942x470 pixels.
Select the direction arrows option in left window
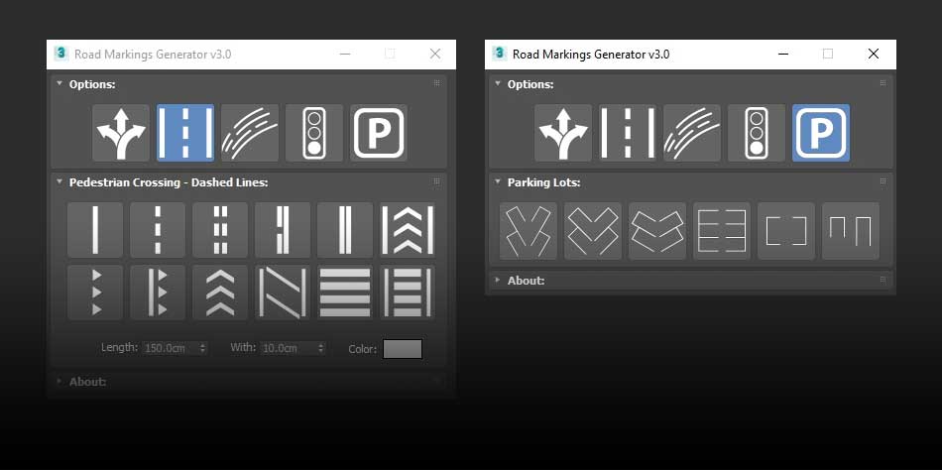point(121,133)
